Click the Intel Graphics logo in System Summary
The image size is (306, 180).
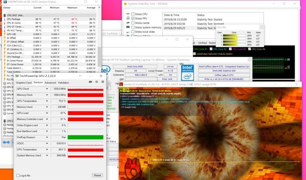pyautogui.click(x=188, y=73)
